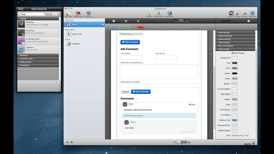Expand the PaySnap Suite group
This screenshot has width=274, height=154.
38,62
